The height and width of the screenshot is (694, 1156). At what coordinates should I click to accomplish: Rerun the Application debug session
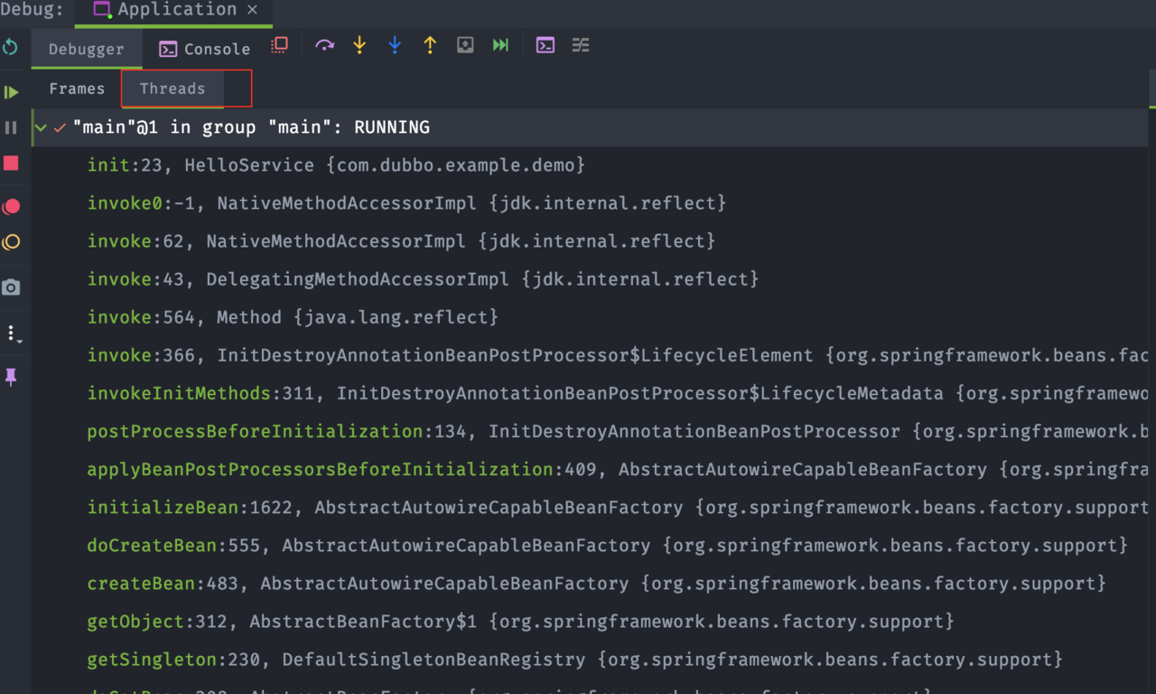click(x=10, y=47)
